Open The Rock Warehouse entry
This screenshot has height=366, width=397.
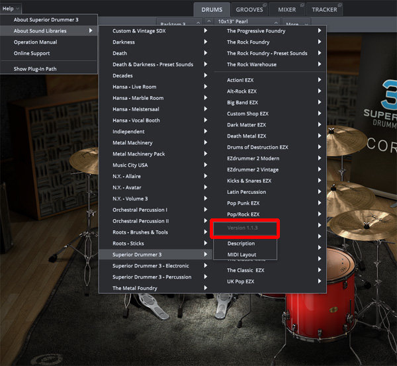(x=270, y=64)
